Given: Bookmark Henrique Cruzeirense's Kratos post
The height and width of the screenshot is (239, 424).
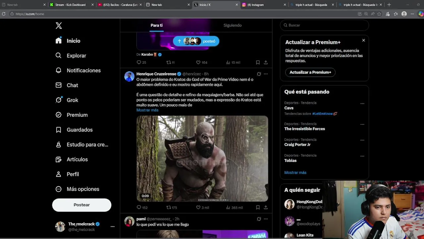Looking at the screenshot, I should (x=258, y=207).
